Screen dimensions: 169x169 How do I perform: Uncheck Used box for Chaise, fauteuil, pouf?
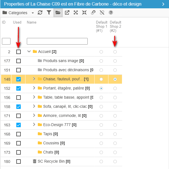tap(19, 79)
